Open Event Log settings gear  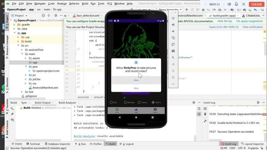point(258,102)
